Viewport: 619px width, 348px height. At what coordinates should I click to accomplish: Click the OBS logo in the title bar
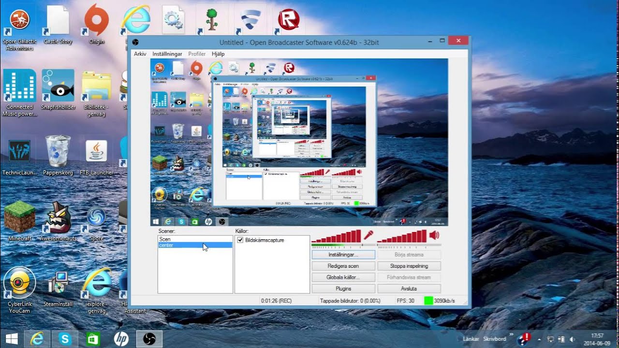[x=135, y=42]
